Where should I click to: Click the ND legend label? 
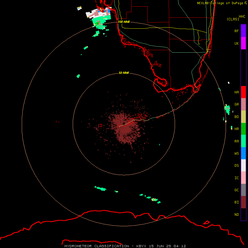click(x=236, y=215)
